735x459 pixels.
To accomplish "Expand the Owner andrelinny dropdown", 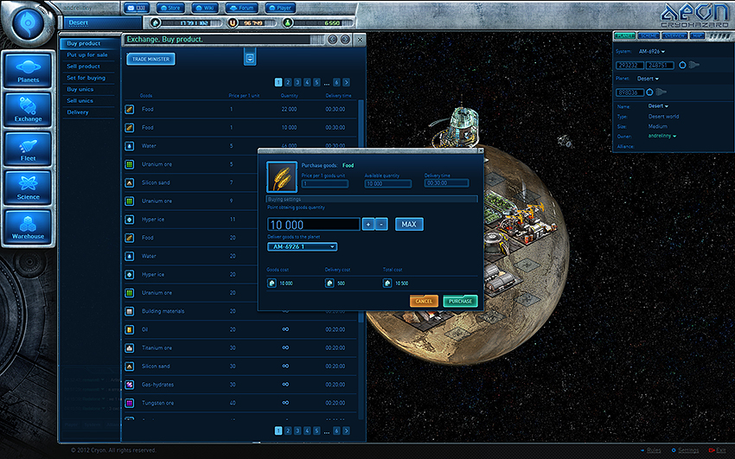I will (663, 136).
